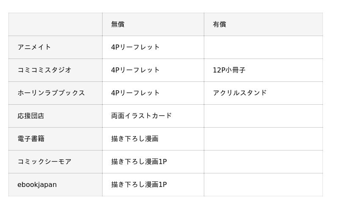
Task: Click the 有償 column header
Action: click(220, 25)
